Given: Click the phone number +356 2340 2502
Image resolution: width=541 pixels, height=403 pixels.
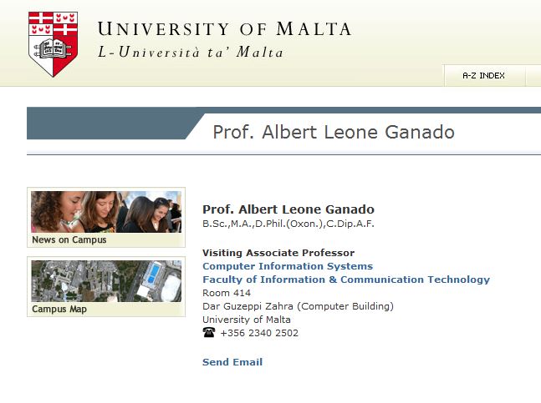Looking at the screenshot, I should [x=259, y=333].
